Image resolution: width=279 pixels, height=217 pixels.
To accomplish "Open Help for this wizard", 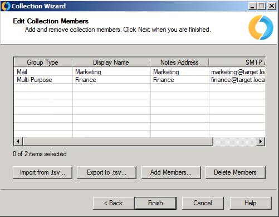I will (x=251, y=203).
